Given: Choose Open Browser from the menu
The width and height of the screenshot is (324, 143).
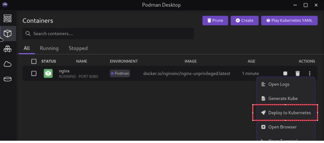Looking at the screenshot, I should click(x=282, y=127).
